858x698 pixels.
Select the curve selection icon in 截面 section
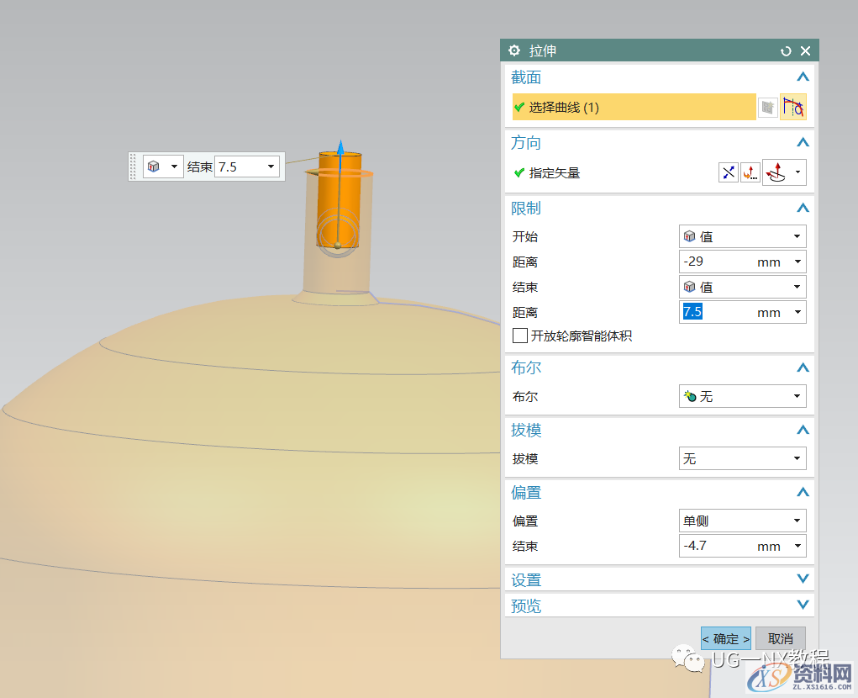click(793, 106)
